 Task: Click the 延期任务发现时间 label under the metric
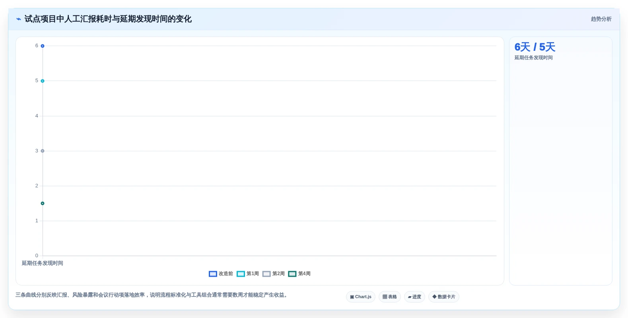pos(533,58)
